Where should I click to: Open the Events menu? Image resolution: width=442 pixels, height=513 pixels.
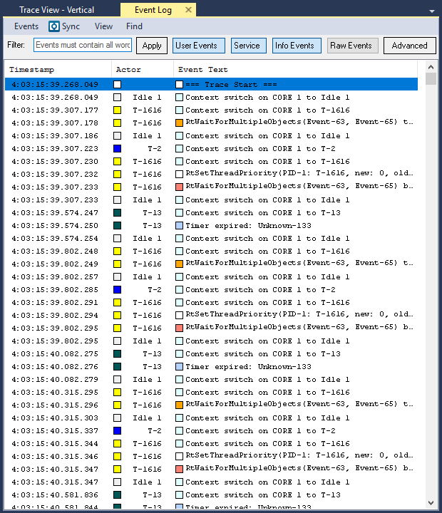point(26,26)
